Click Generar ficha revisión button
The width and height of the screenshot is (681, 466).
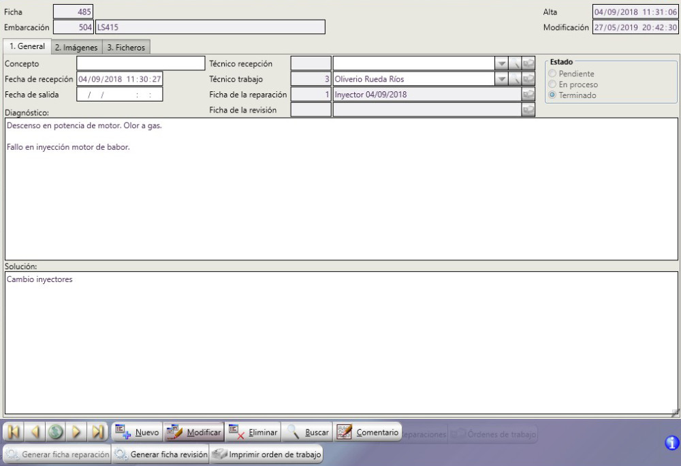161,454
